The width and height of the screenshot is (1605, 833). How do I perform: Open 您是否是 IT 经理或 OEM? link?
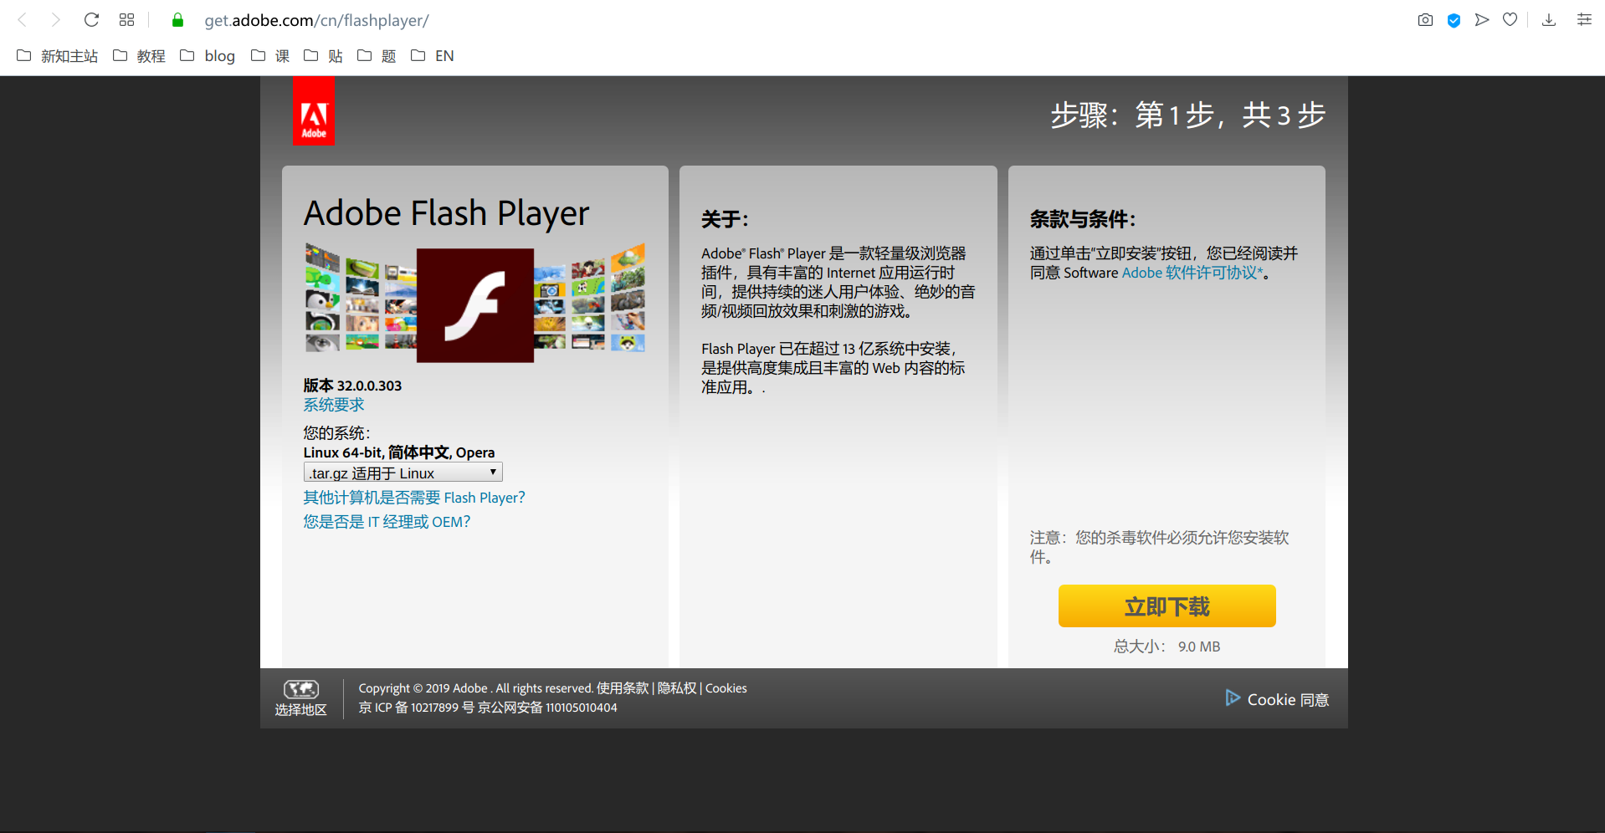(x=387, y=522)
